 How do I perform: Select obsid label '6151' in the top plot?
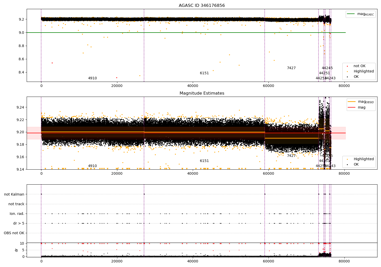point(204,73)
